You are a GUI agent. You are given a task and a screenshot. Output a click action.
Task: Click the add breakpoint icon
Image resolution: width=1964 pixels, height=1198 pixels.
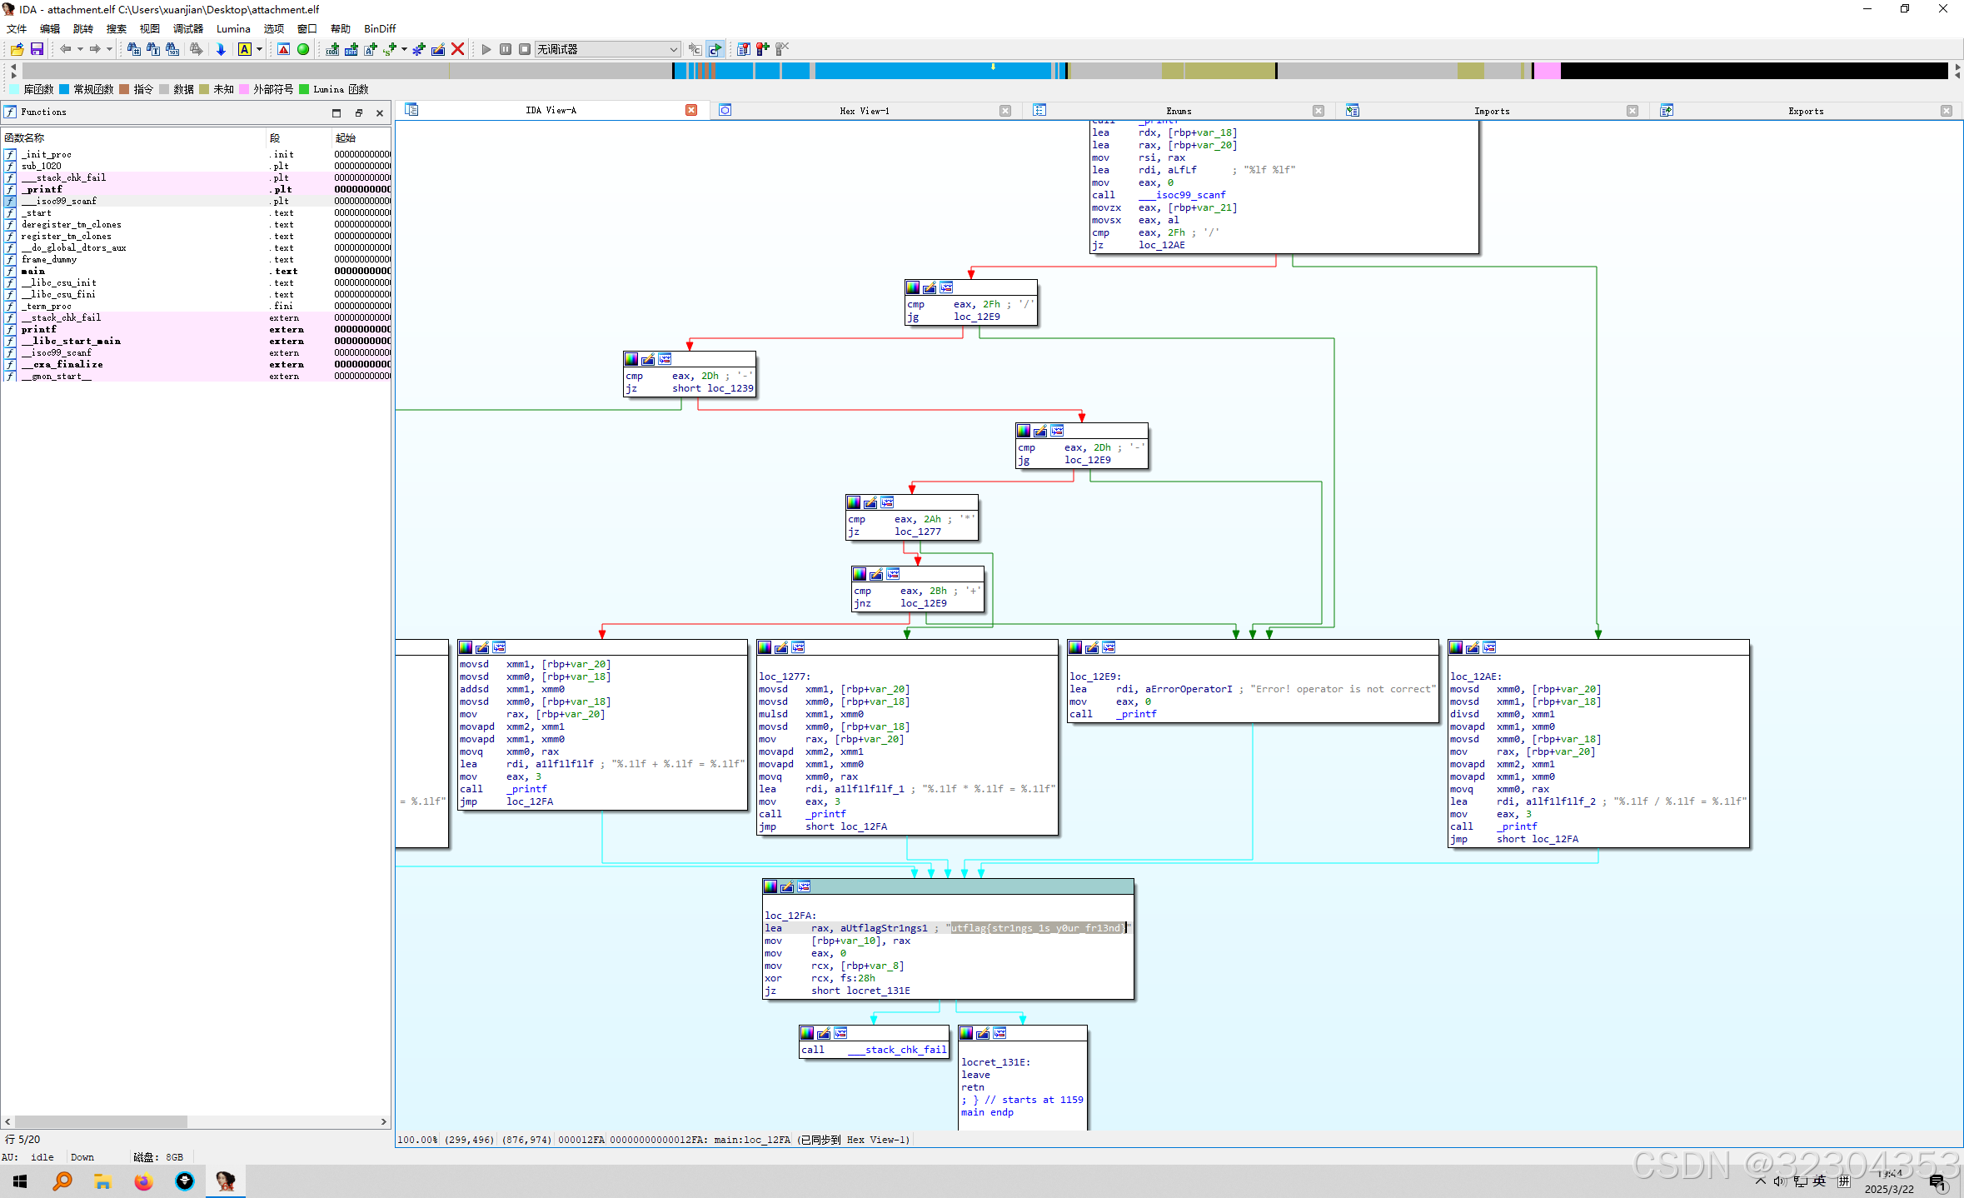tap(763, 49)
